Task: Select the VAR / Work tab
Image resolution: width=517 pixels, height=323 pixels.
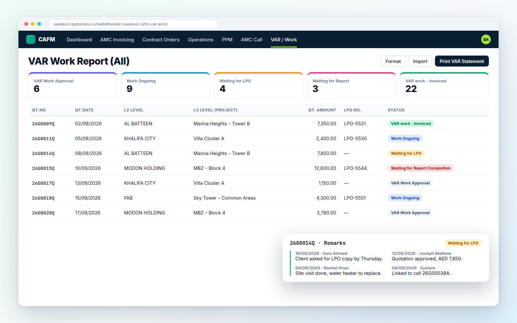Action: coord(284,39)
